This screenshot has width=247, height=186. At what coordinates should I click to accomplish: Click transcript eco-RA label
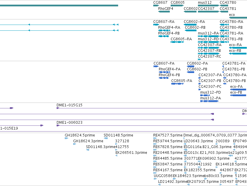(235, 45)
